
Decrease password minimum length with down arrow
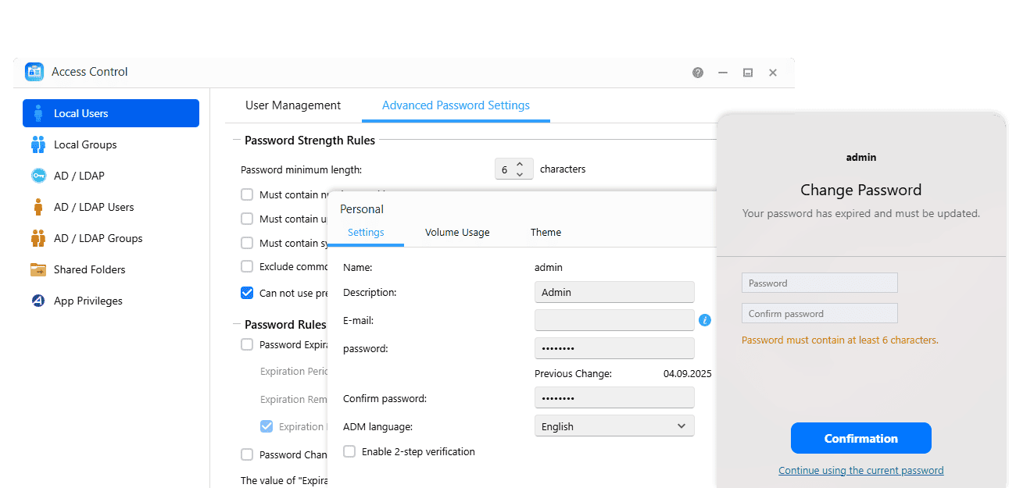click(520, 174)
